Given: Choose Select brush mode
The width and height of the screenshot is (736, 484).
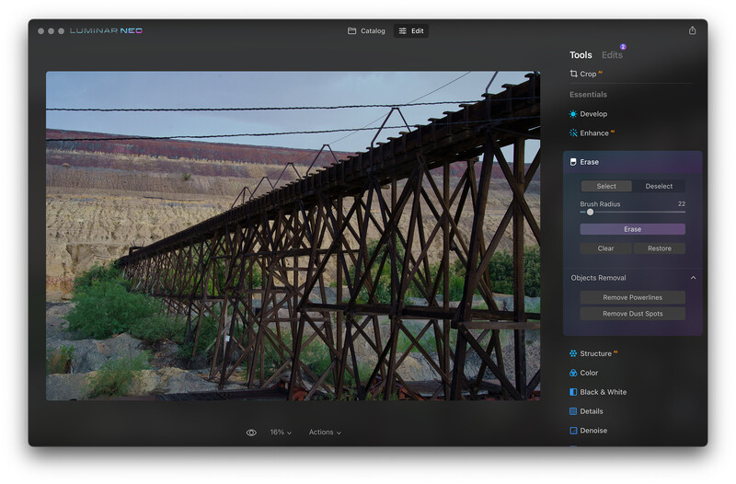Looking at the screenshot, I should point(606,187).
